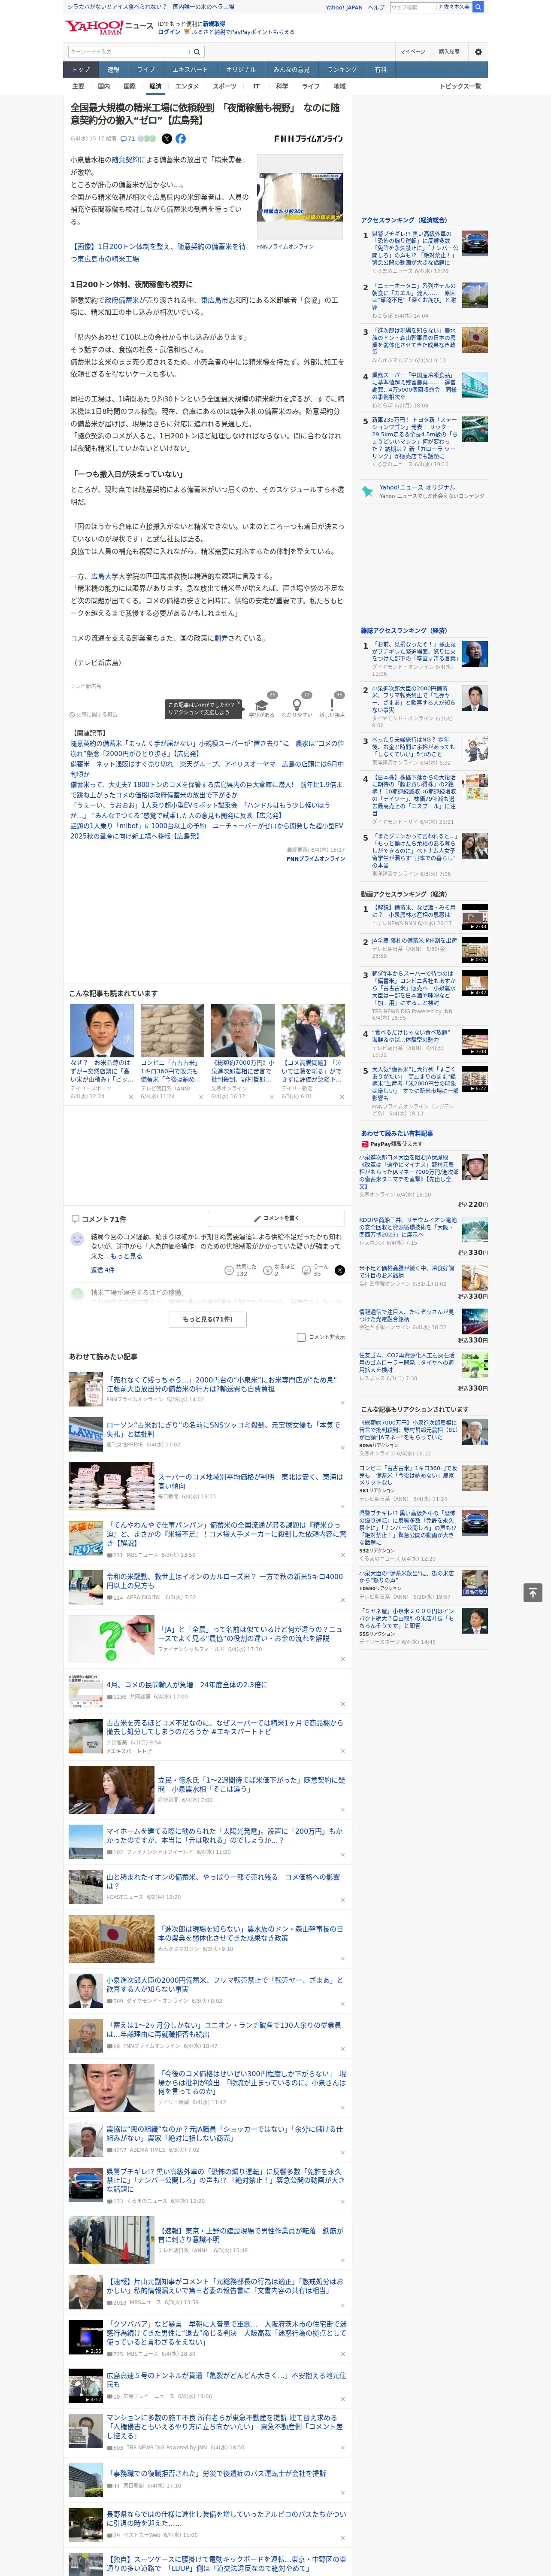The width and height of the screenshot is (551, 2576).
Task: Click the 購入履歴 button
Action: (x=449, y=52)
